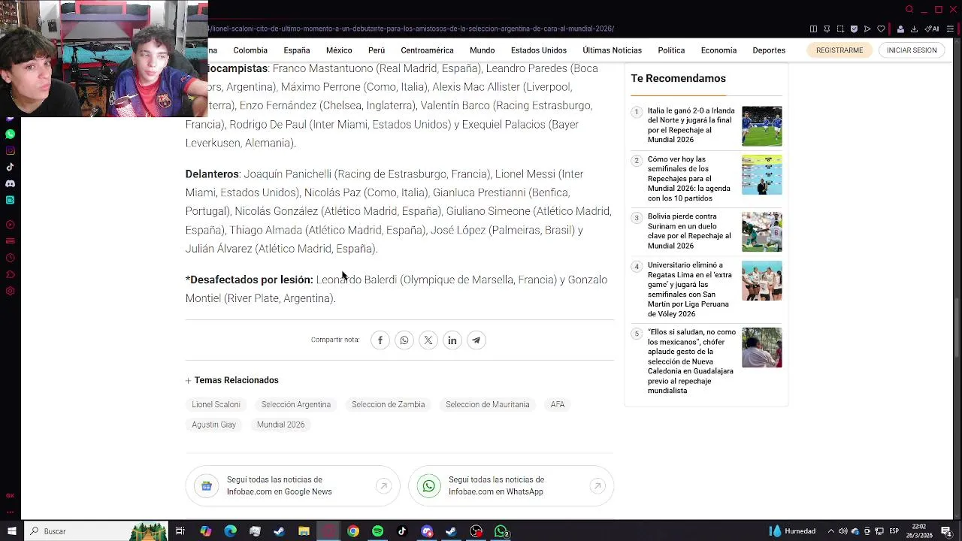Open the extensions cube icon in sidebar
Viewport: 962px width, 541px height.
click(10, 274)
